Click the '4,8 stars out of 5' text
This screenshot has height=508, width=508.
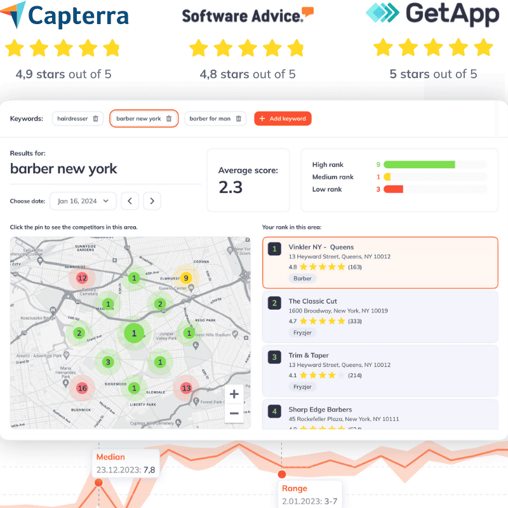[x=248, y=74]
